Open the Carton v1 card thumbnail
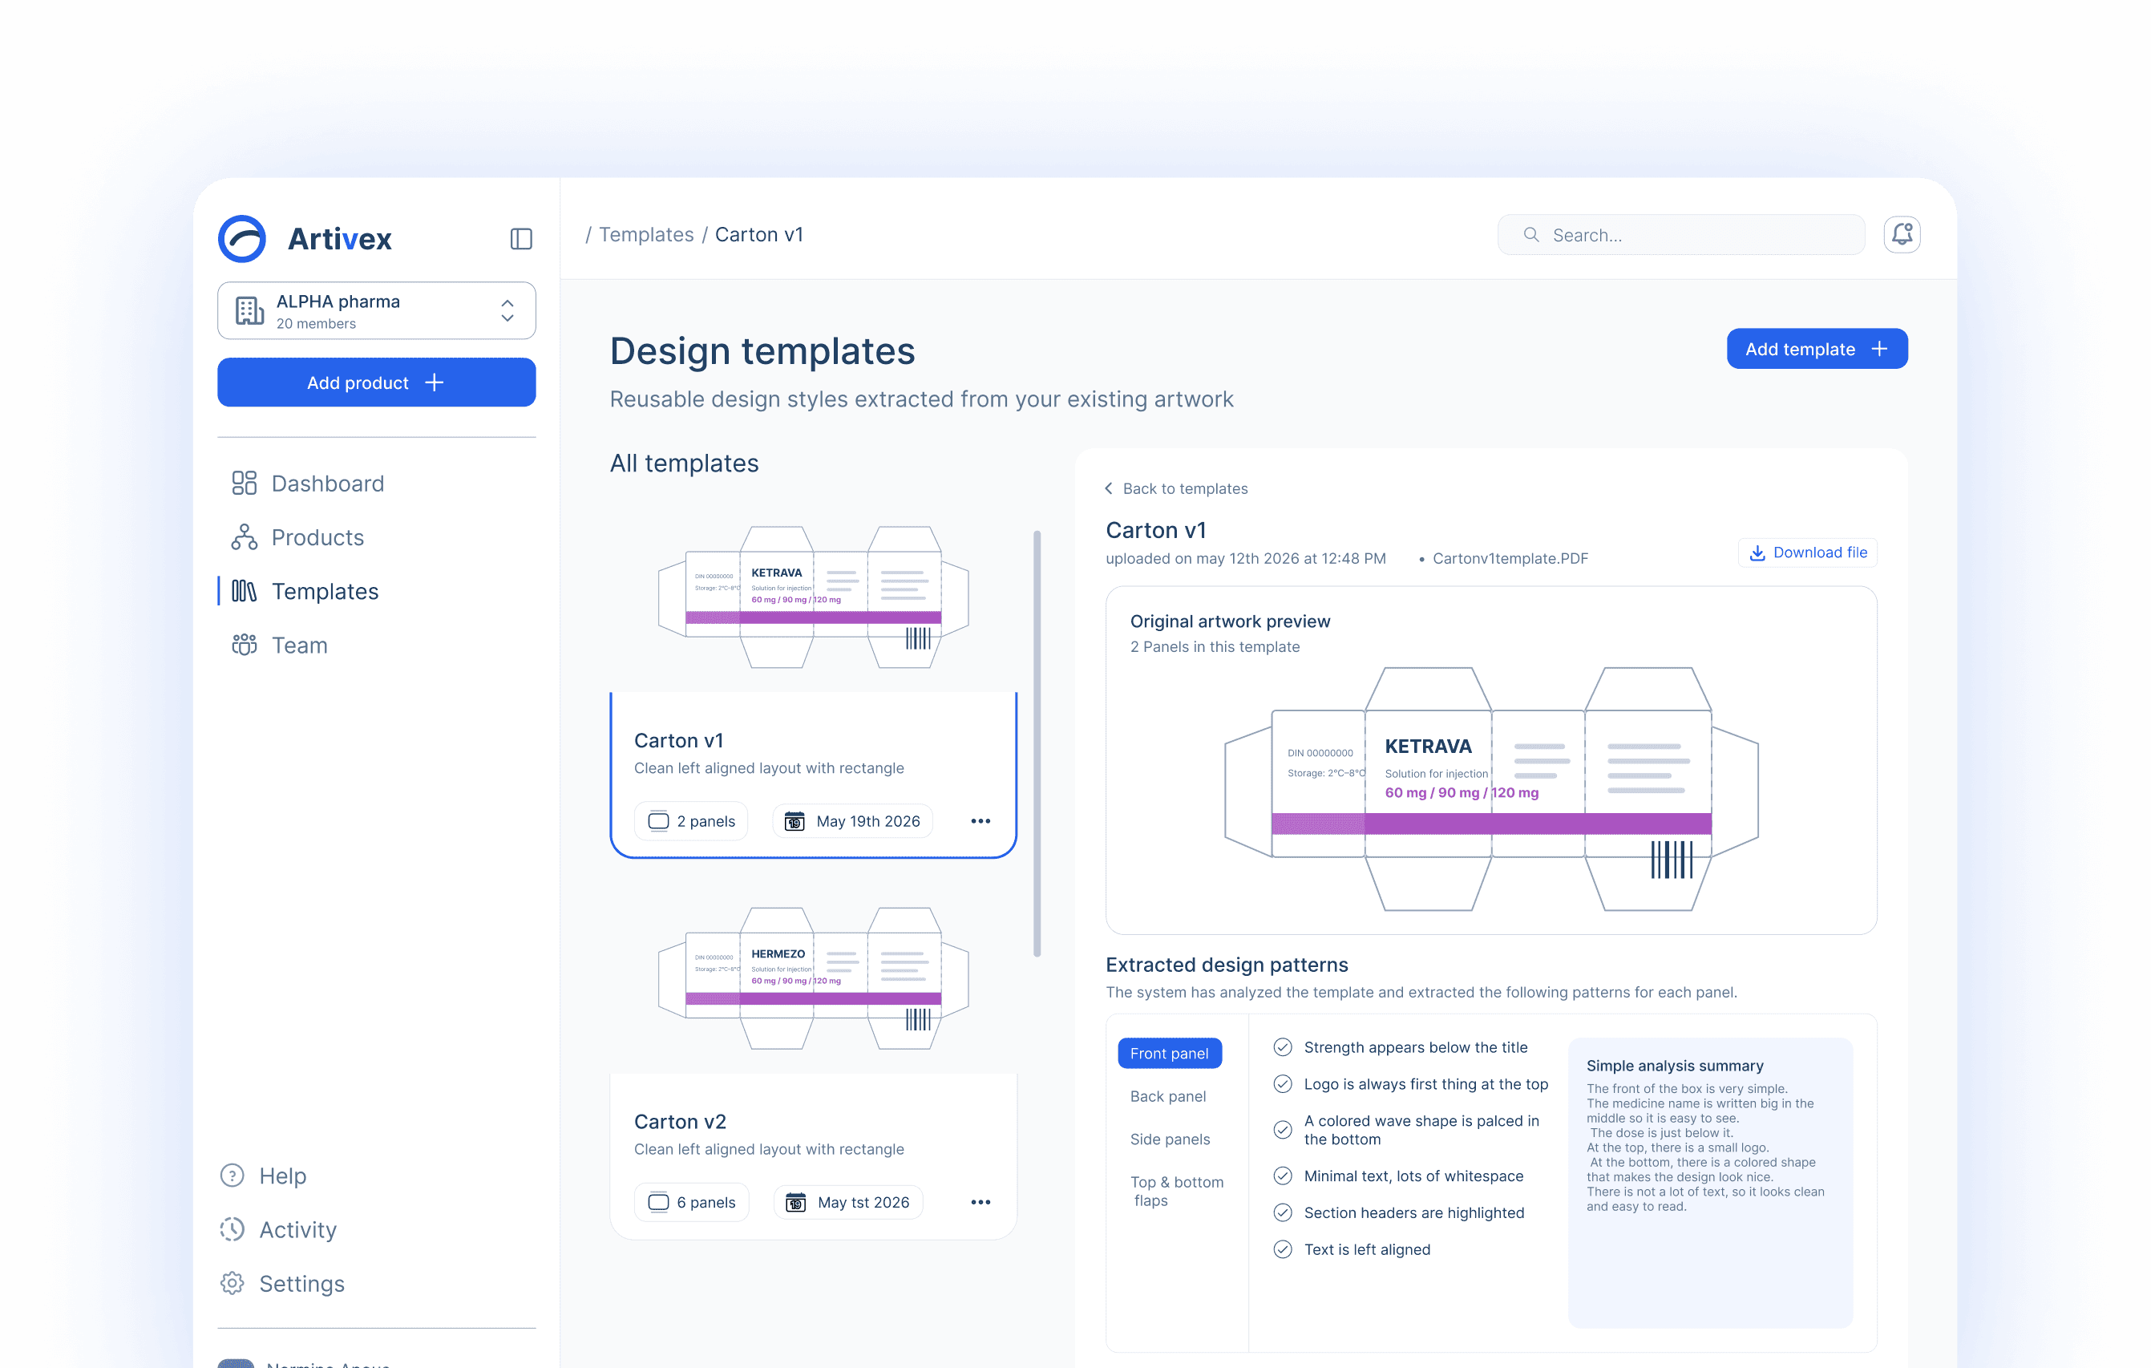This screenshot has height=1368, width=2151. (813, 597)
